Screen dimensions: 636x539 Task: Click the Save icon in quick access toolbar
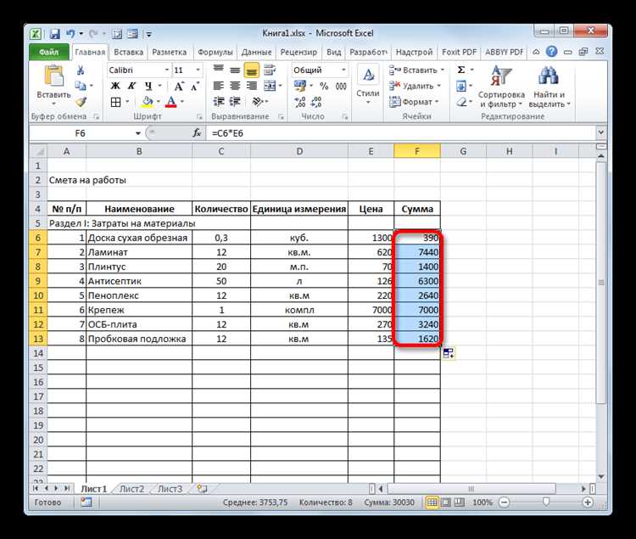(54, 34)
